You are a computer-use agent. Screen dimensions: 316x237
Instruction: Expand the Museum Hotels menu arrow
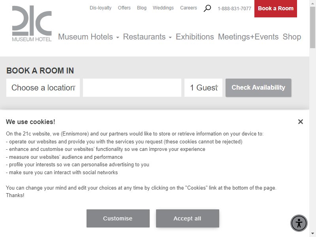pos(118,37)
